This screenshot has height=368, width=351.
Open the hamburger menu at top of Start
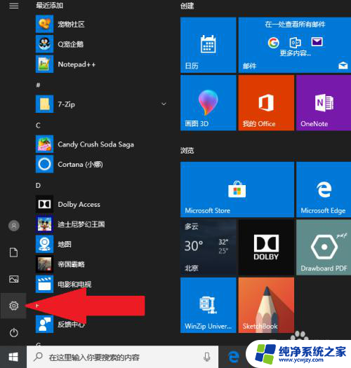click(13, 6)
